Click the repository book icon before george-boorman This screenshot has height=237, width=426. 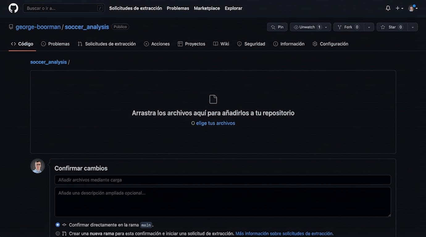(11, 27)
